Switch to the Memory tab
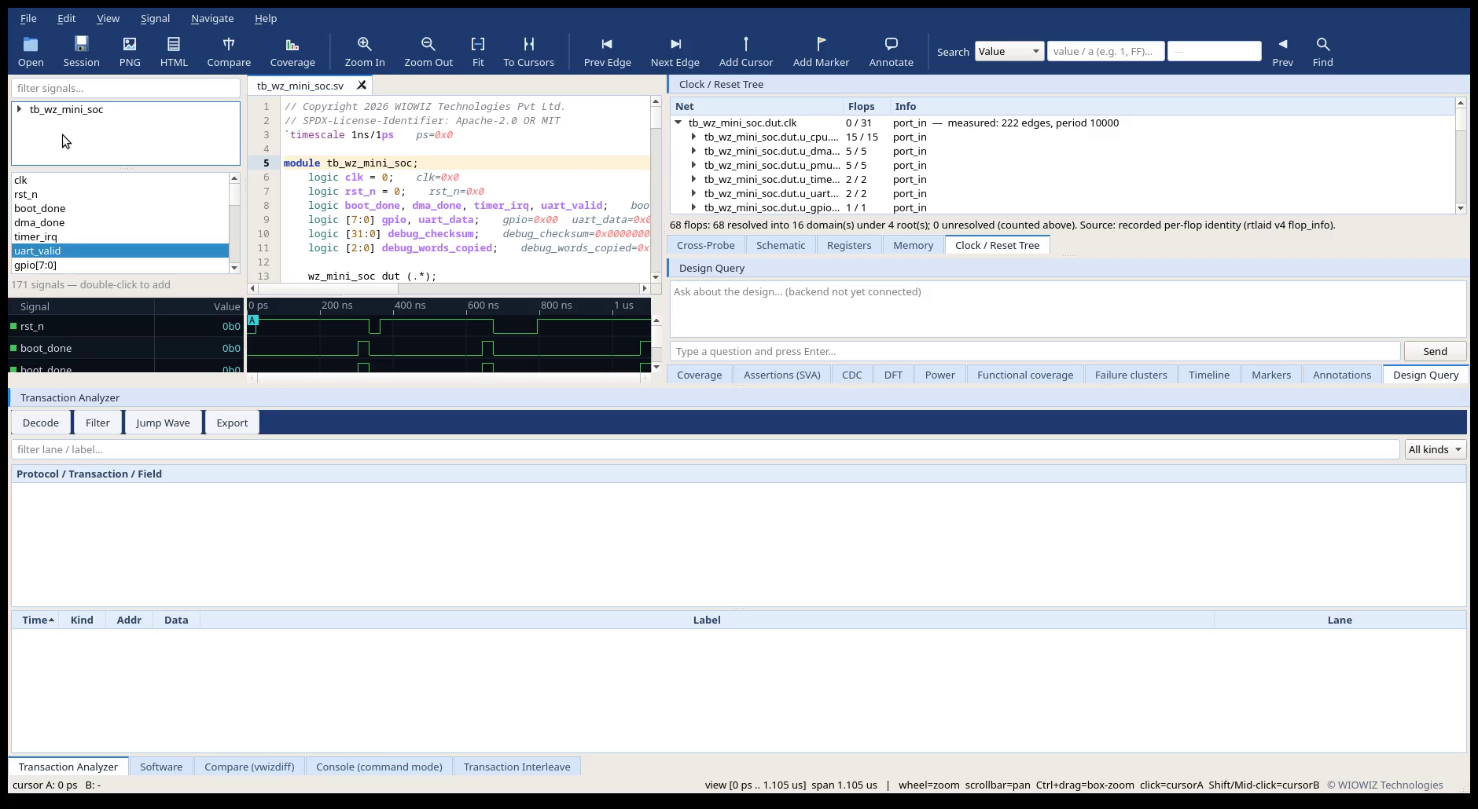 [x=913, y=245]
